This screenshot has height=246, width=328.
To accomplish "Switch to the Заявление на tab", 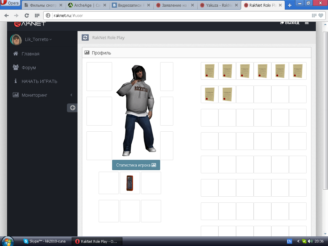I will [x=175, y=5].
